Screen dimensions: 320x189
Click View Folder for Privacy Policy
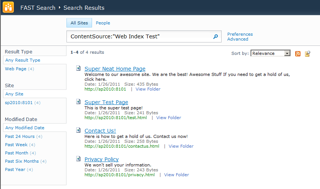coord(177,175)
